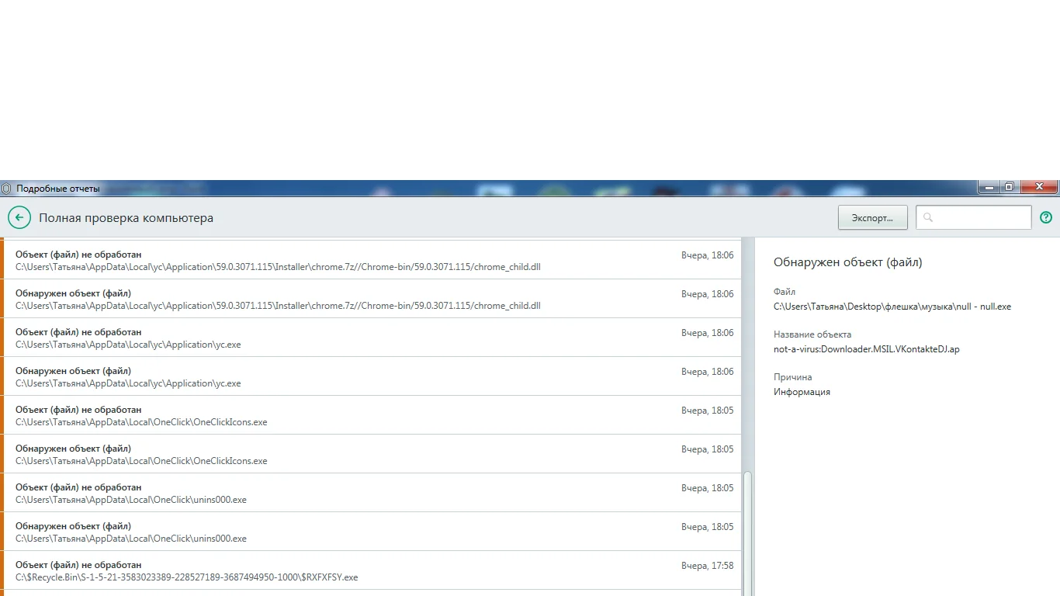Select the 'не обработан' row for OneClickIcons.exe
1060x596 pixels.
coord(371,415)
